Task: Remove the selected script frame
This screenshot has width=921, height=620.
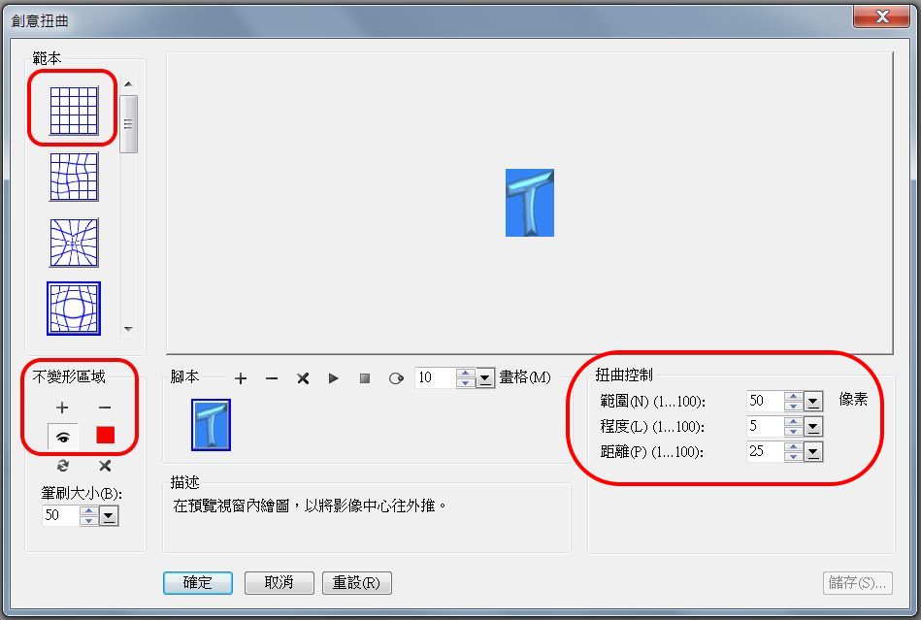Action: pyautogui.click(x=272, y=380)
